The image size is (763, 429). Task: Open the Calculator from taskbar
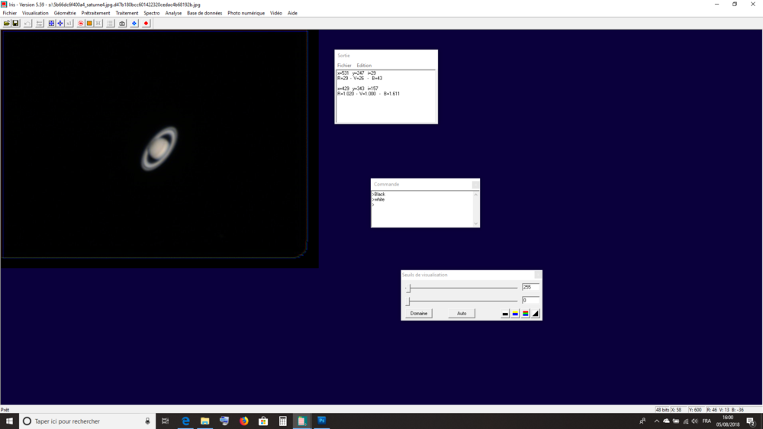(x=283, y=421)
